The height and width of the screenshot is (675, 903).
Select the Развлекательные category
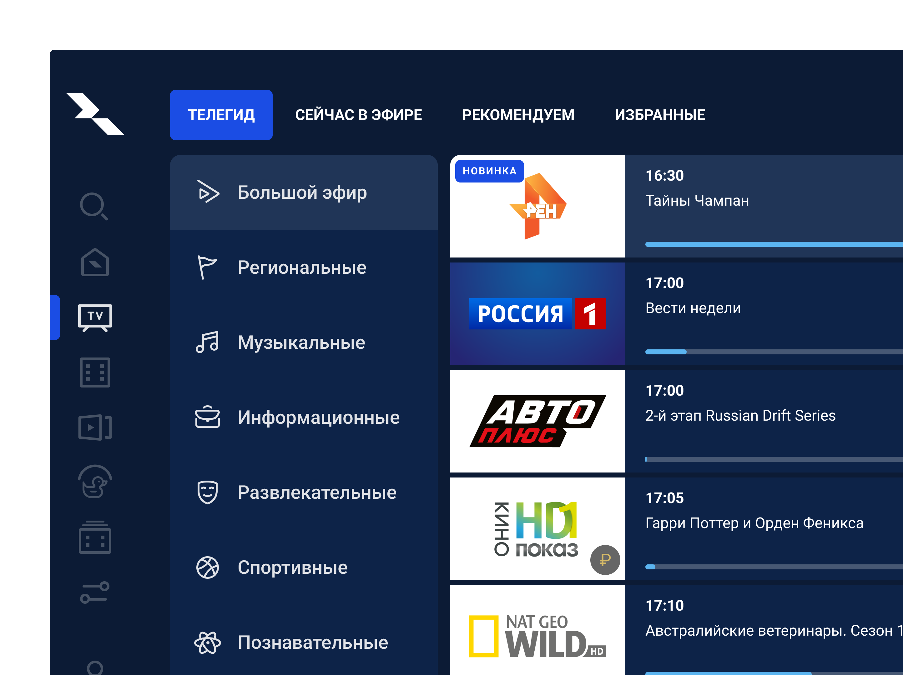[304, 492]
